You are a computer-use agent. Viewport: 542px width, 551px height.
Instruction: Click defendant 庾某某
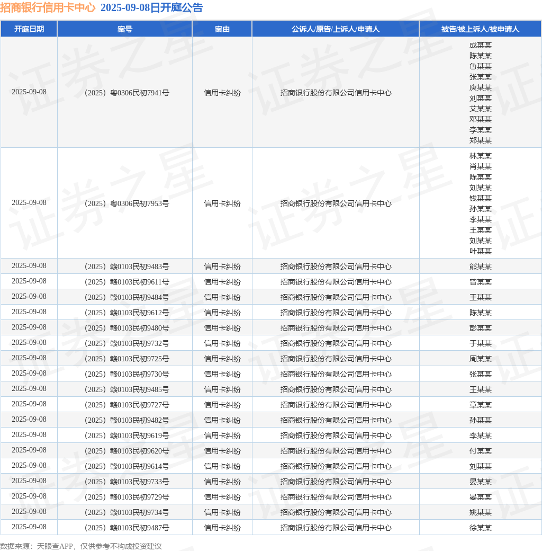tap(480, 87)
